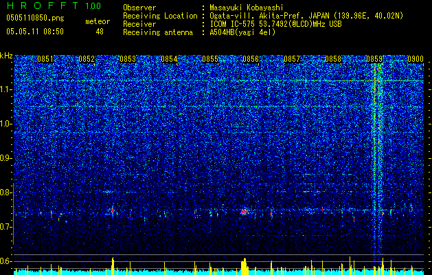Click the 1.0 kHz axis label

(6, 124)
